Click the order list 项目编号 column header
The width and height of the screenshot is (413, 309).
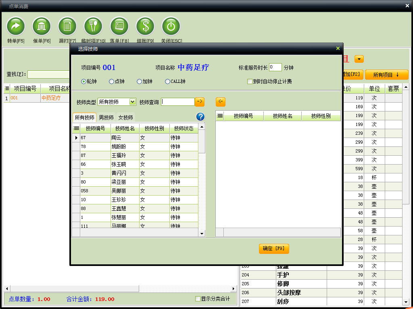[x=25, y=89]
